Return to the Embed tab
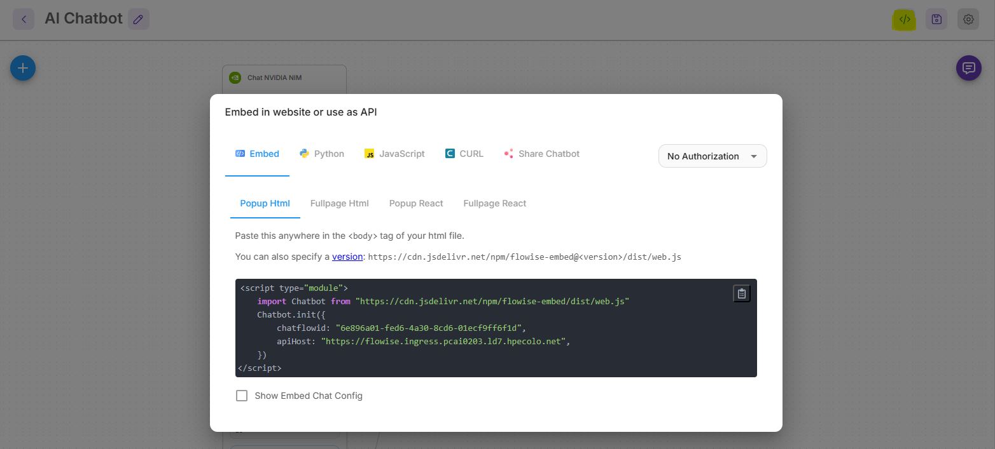Image resolution: width=995 pixels, height=449 pixels. coord(257,153)
